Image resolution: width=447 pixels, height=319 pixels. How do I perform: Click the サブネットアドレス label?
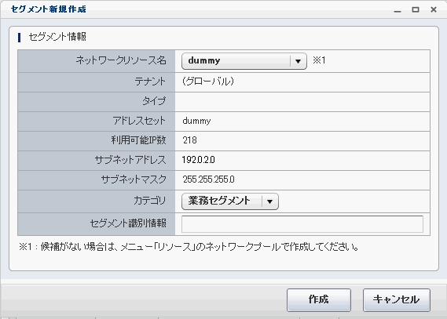pyautogui.click(x=130, y=160)
